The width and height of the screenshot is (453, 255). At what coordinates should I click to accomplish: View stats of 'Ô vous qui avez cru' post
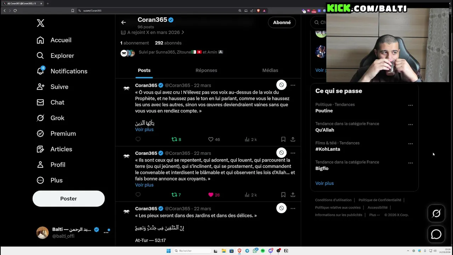point(251,140)
